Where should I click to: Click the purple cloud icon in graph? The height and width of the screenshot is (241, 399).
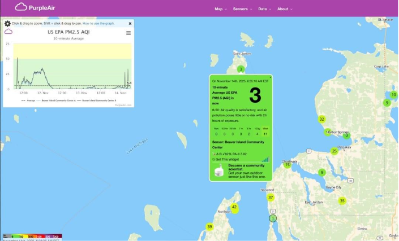(x=8, y=32)
